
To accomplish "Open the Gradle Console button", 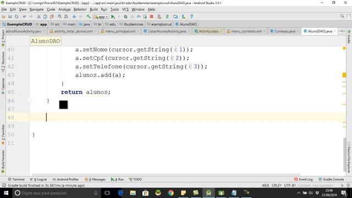I will pos(331,179).
